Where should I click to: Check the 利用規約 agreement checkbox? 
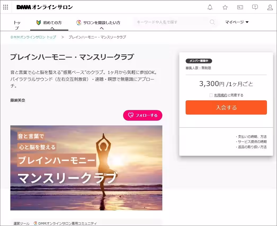click(x=211, y=95)
